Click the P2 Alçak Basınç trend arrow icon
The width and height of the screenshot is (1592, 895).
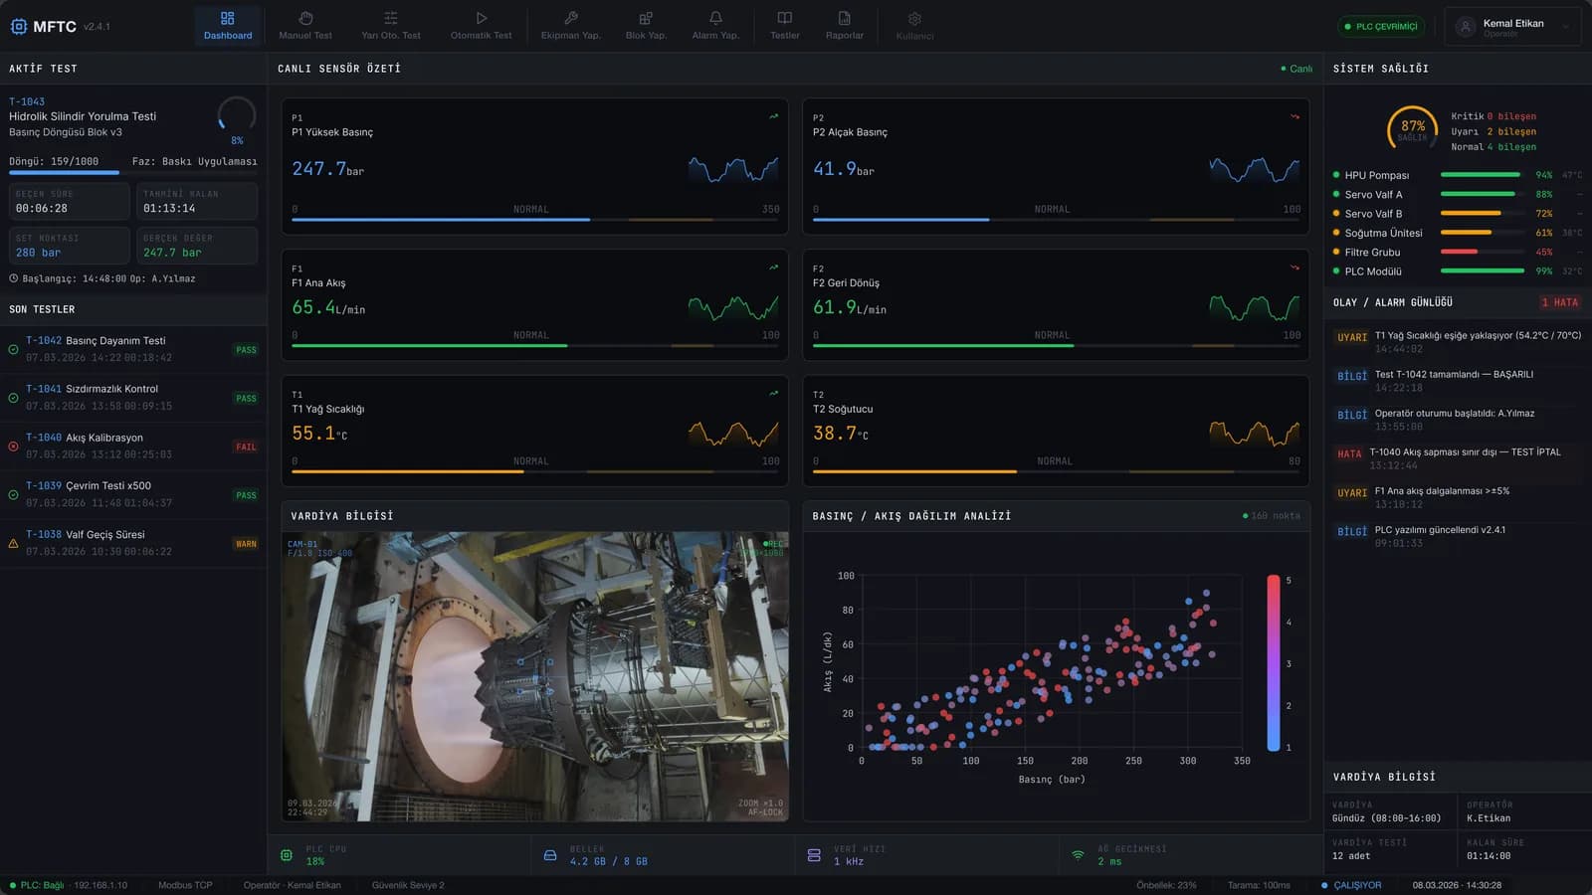coord(1294,116)
